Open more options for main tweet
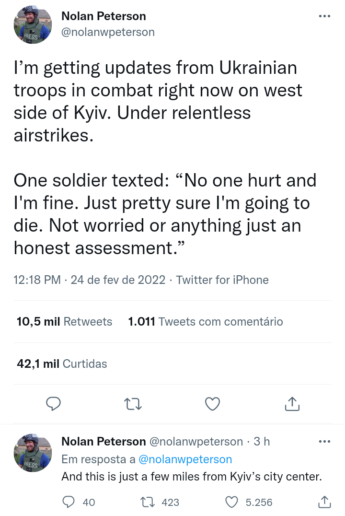The width and height of the screenshot is (345, 516). 324,16
